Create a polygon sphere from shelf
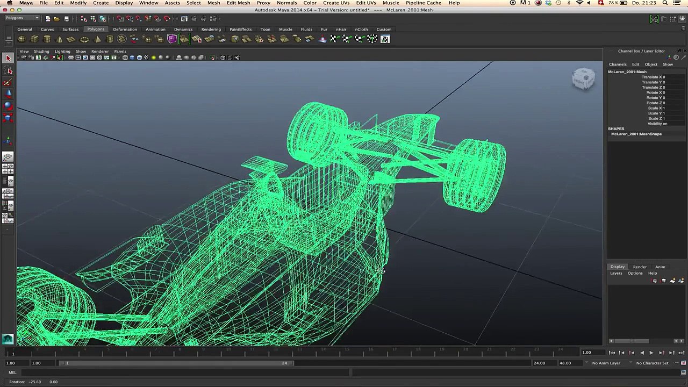 pos(21,39)
